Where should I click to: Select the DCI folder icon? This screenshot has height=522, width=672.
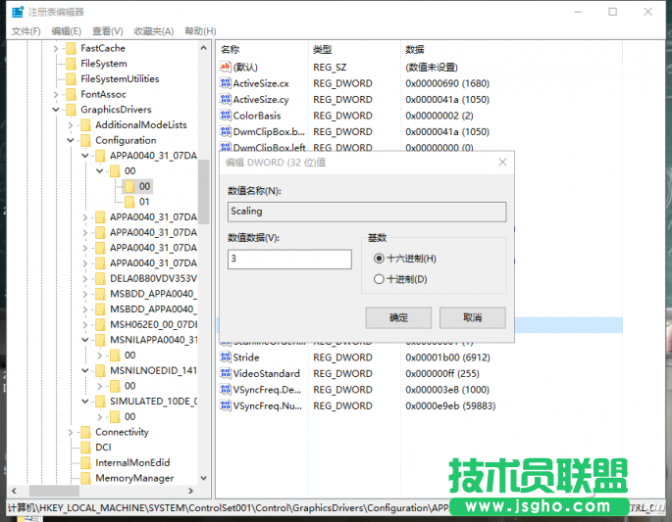tap(85, 448)
